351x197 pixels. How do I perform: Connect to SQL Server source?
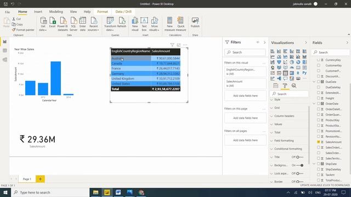point(73,24)
